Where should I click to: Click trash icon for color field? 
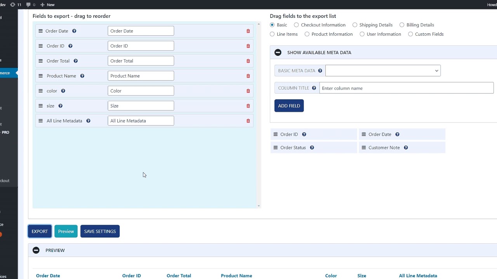[248, 91]
